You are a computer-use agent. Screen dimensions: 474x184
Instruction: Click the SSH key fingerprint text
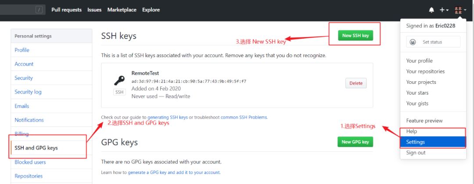click(x=189, y=81)
